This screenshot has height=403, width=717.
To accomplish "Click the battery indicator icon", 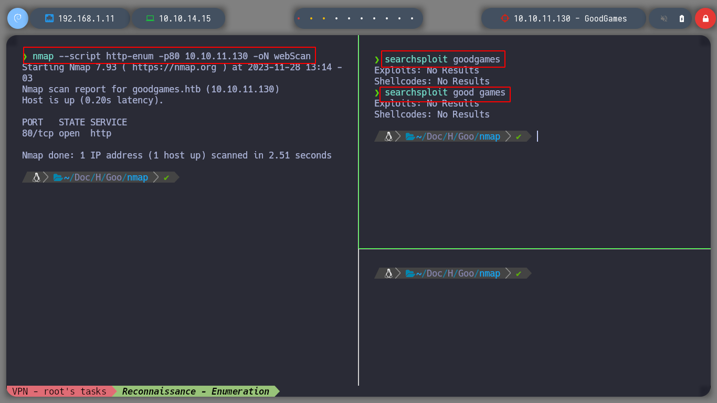I will click(682, 18).
